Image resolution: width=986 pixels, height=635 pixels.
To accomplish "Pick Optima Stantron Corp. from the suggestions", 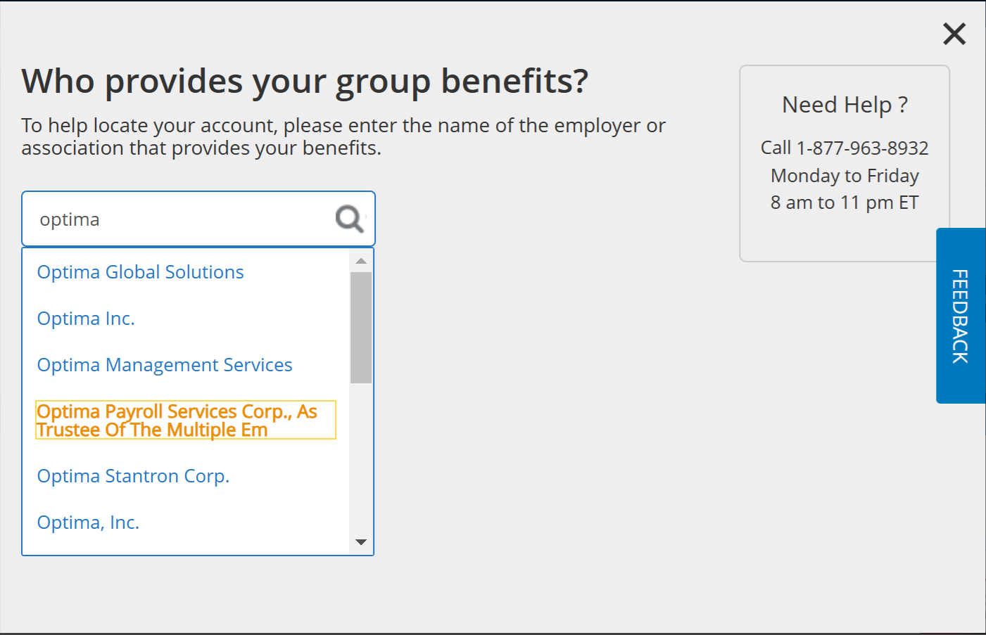I will coord(133,476).
